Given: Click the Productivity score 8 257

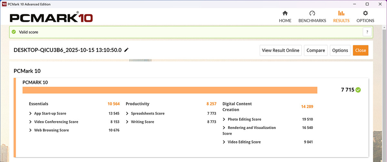Looking at the screenshot, I should 212,104.
